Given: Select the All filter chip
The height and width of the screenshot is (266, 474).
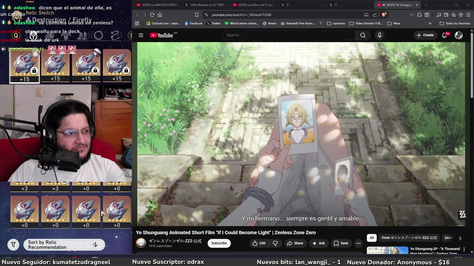Looking at the screenshot, I should (372, 238).
